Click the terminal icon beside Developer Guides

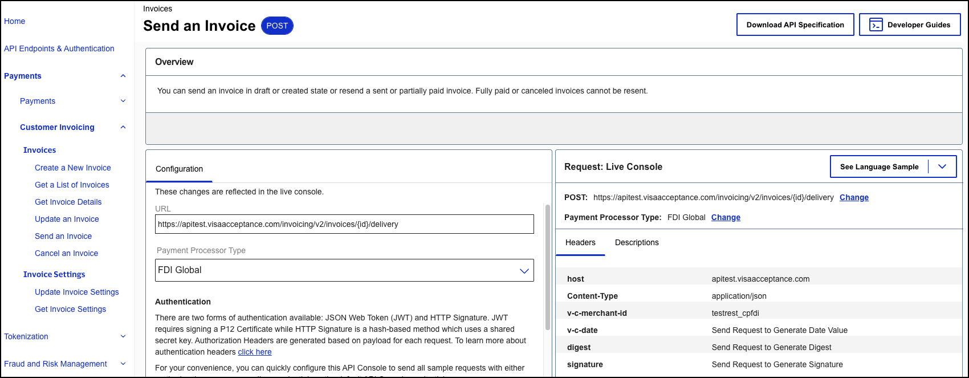coord(876,25)
